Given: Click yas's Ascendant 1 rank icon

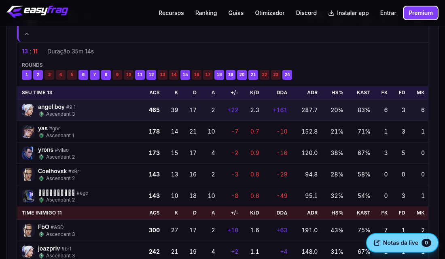Looking at the screenshot, I should tap(41, 136).
